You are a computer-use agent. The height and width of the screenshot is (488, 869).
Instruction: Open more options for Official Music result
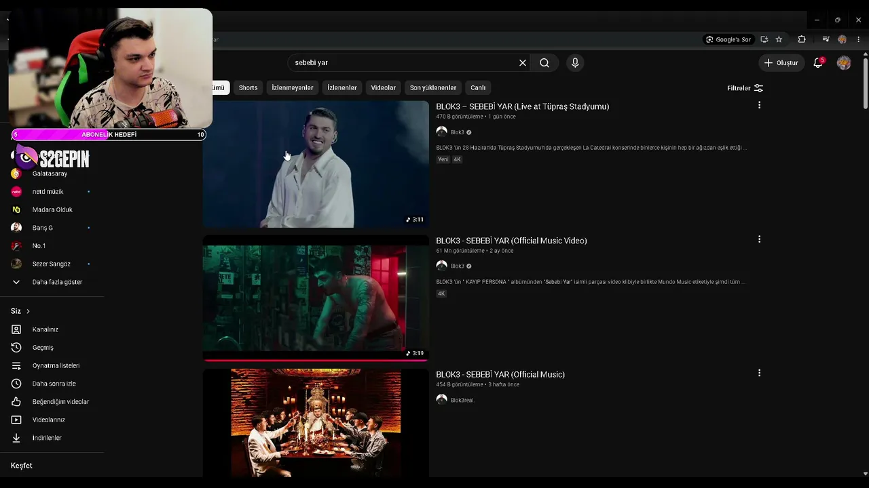(x=759, y=373)
